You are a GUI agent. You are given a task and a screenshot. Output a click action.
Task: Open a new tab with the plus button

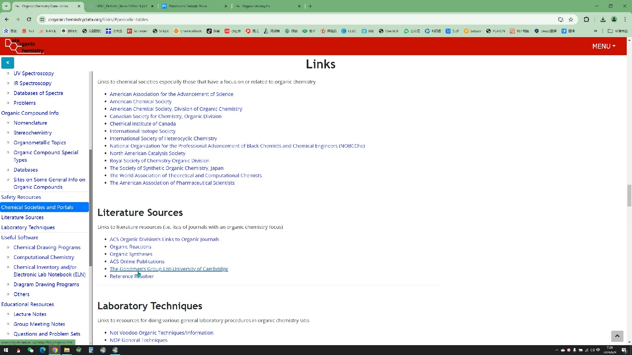tap(310, 6)
